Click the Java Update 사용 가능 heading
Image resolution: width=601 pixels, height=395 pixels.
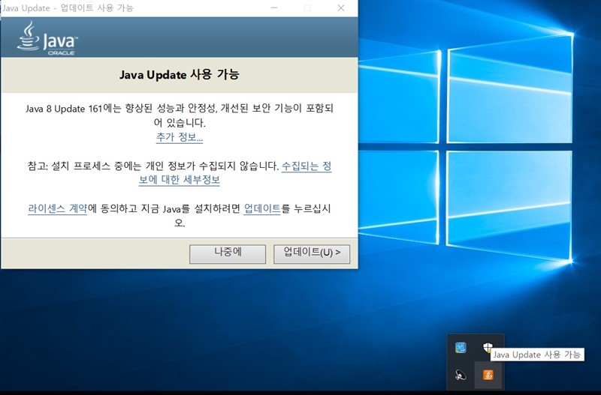[x=180, y=74]
